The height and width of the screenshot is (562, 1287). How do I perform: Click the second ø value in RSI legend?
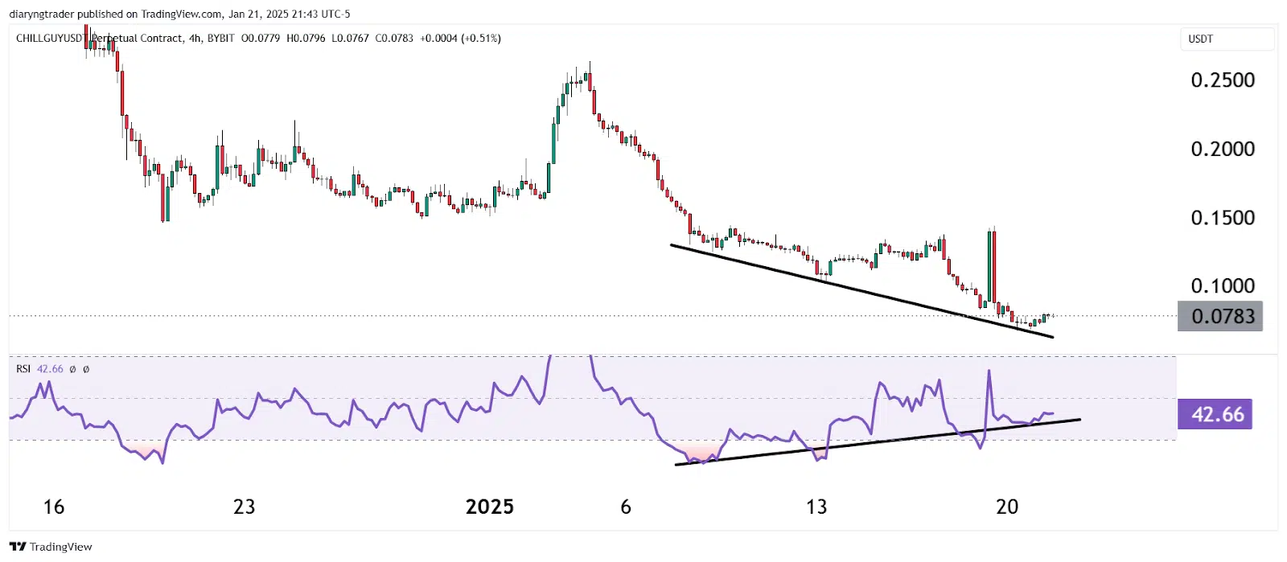[86, 369]
